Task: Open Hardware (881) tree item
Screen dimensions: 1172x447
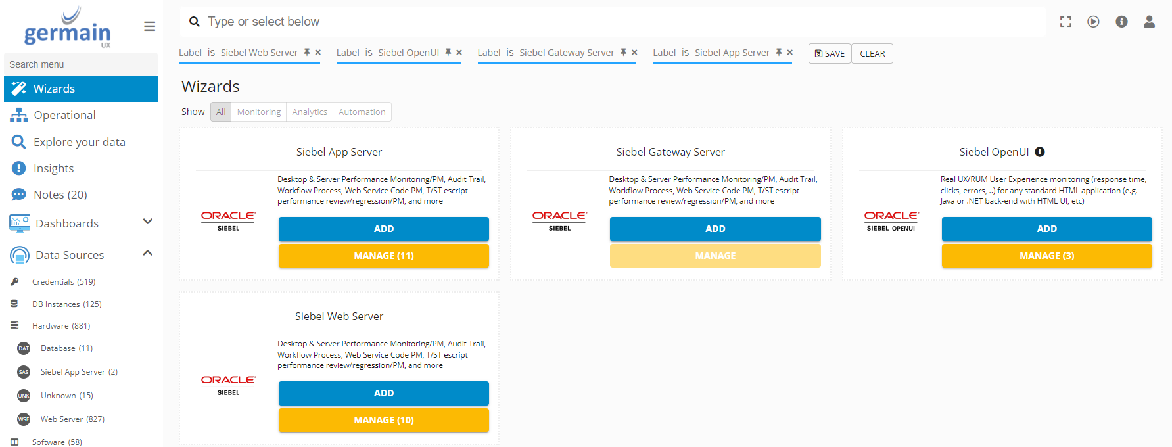Action: 61,326
